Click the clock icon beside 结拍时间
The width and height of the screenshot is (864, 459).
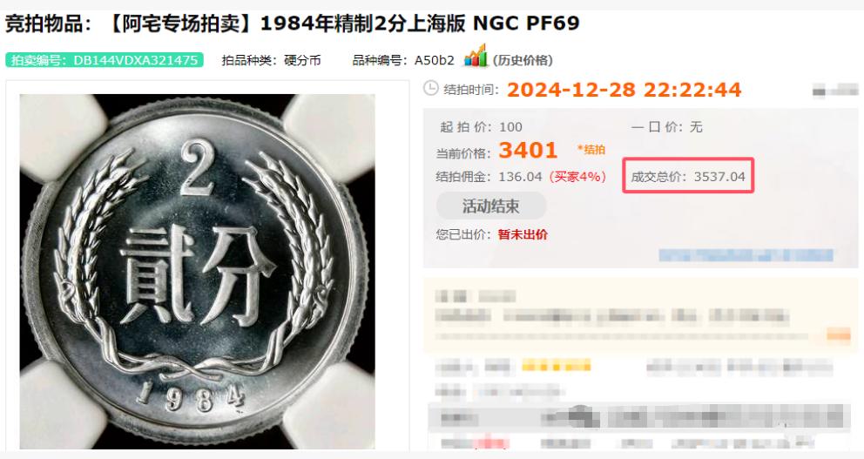coord(431,89)
